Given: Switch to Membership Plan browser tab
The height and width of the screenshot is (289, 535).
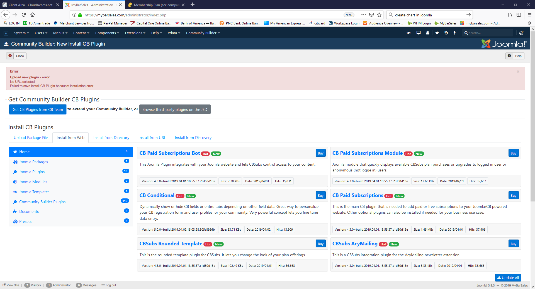Looking at the screenshot, I should (x=156, y=5).
